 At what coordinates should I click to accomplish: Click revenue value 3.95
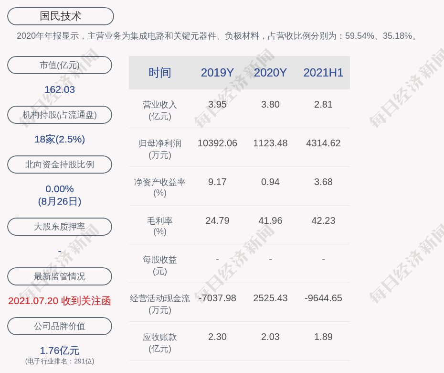pyautogui.click(x=217, y=104)
